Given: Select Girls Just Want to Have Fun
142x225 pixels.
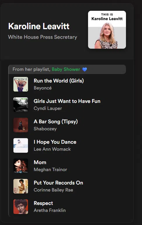Looking at the screenshot, I should click(67, 101).
